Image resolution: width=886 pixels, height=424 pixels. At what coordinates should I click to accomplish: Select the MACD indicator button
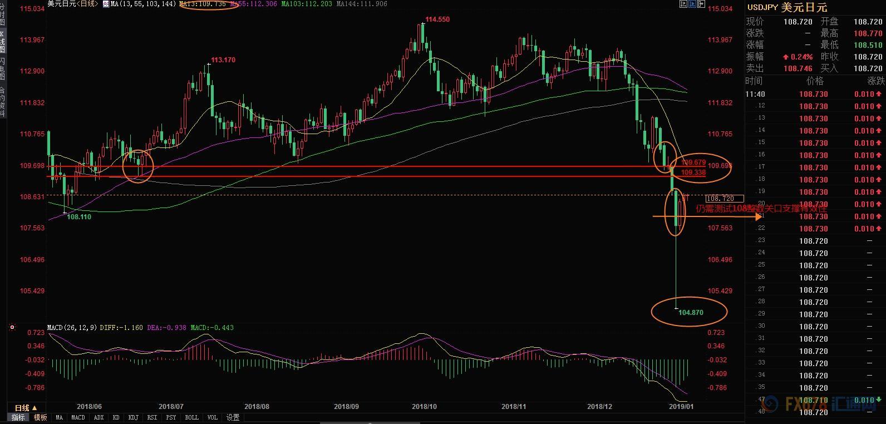[x=78, y=417]
